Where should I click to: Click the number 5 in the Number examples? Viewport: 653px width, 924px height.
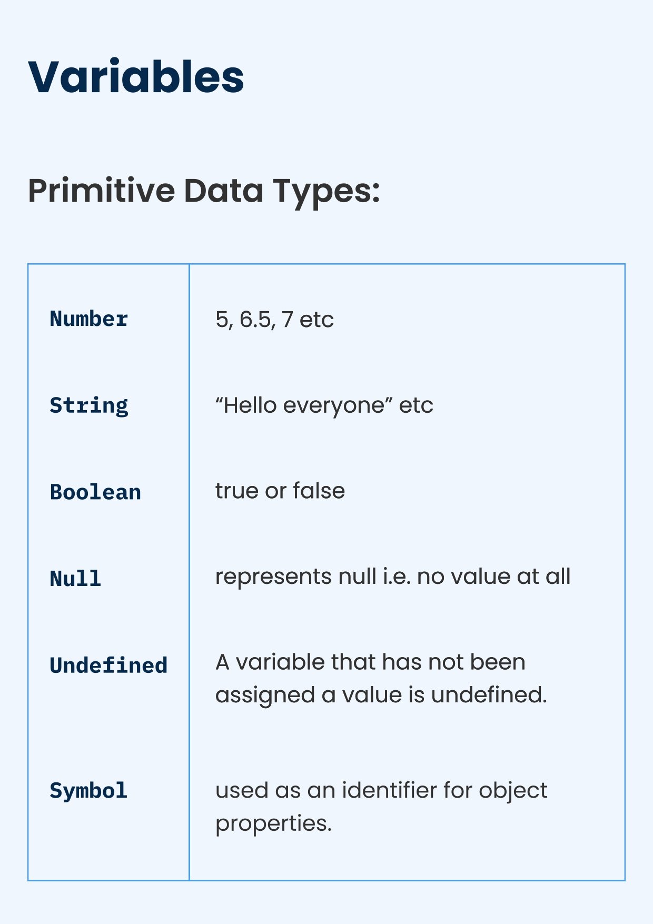pyautogui.click(x=222, y=320)
